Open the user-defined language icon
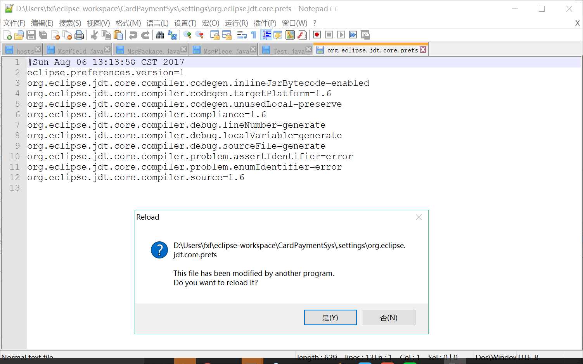The height and width of the screenshot is (364, 583). click(x=278, y=35)
